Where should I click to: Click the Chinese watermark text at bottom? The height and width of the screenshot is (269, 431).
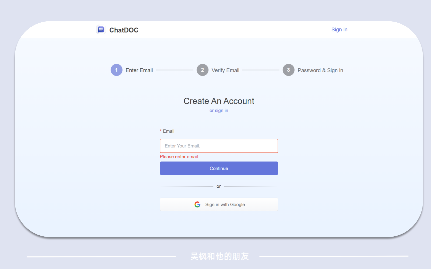220,256
